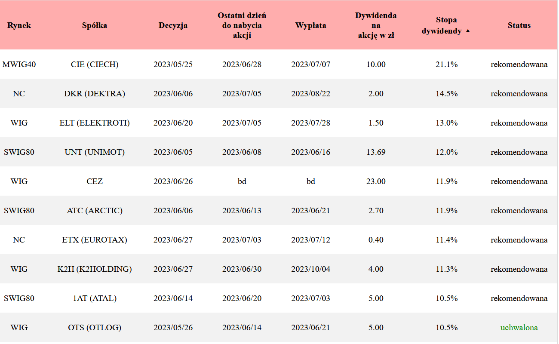
Task: Open the OTS (OTLOG) company link
Action: (x=95, y=328)
